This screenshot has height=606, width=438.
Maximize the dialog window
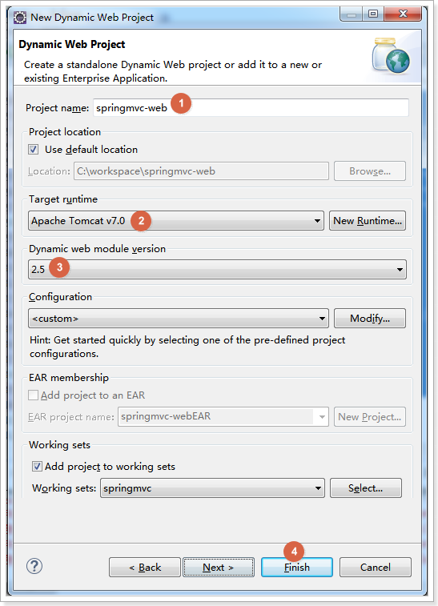373,14
